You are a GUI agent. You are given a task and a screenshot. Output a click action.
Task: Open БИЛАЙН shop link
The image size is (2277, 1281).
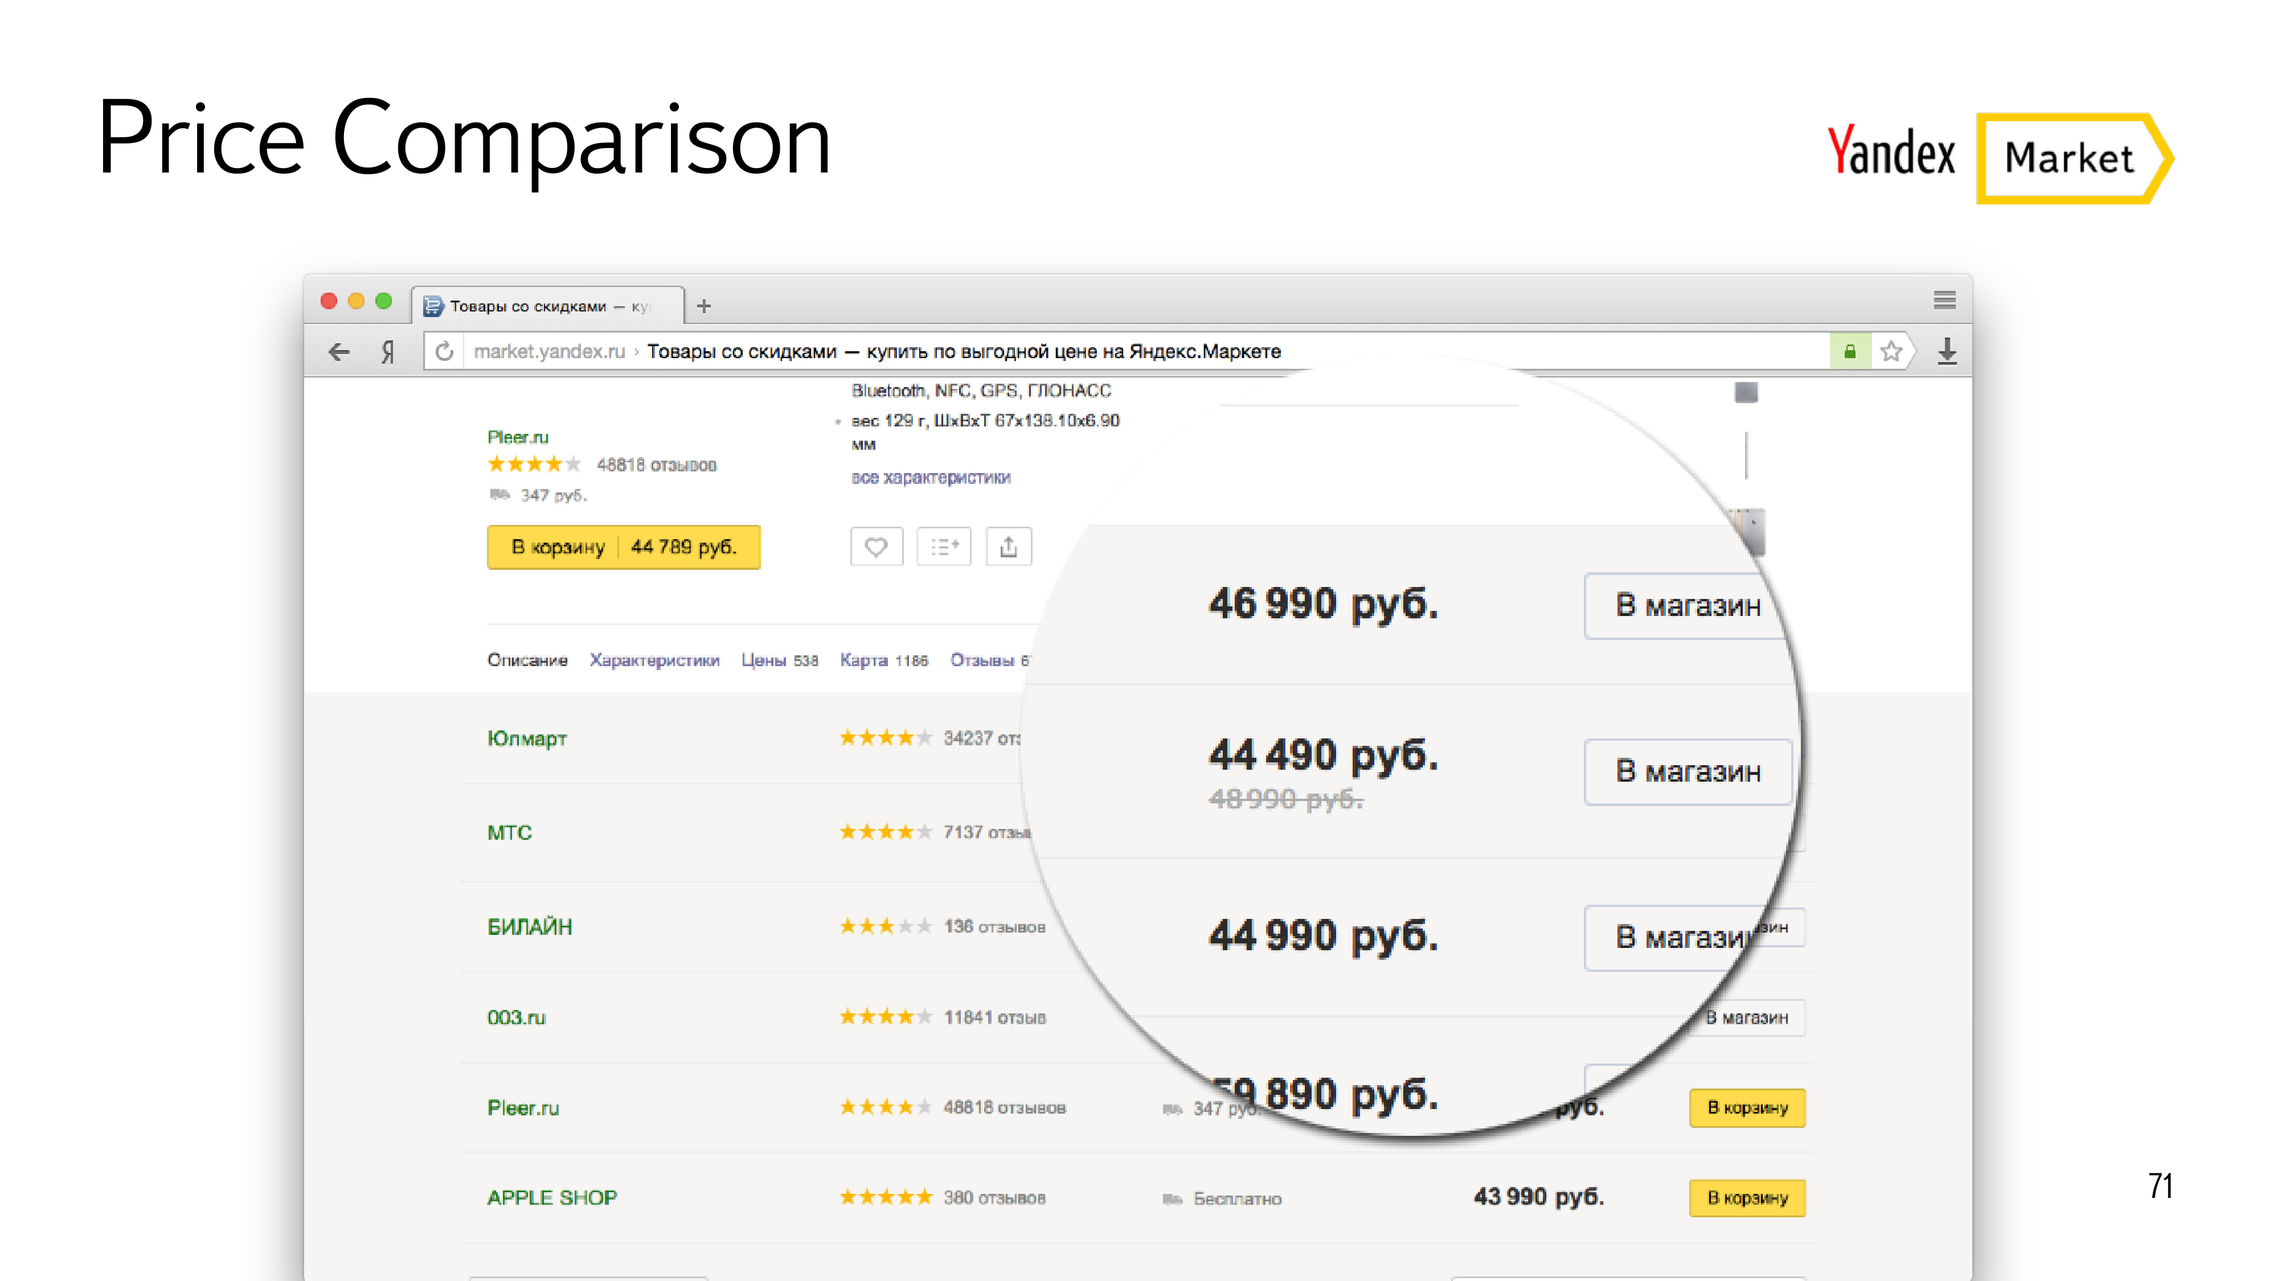(530, 927)
